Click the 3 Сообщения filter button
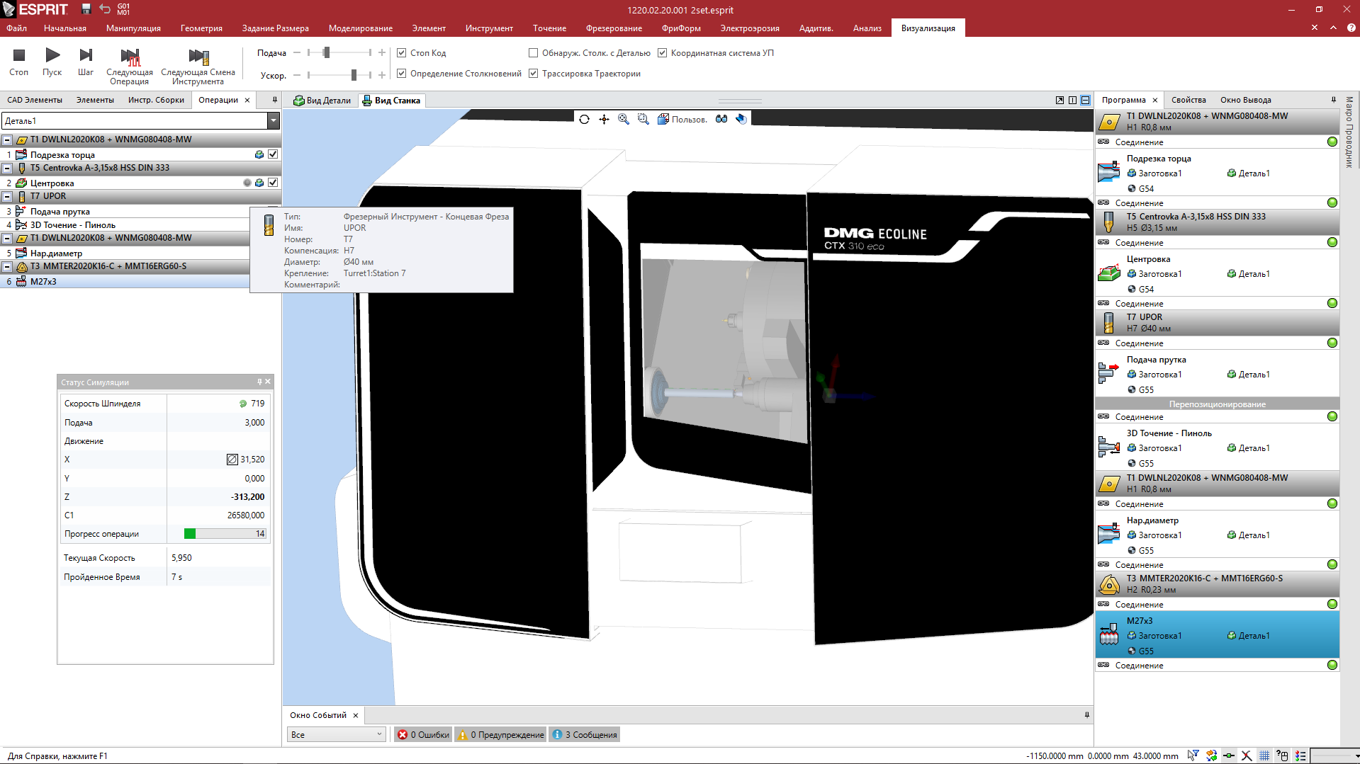This screenshot has width=1360, height=764. pos(585,735)
